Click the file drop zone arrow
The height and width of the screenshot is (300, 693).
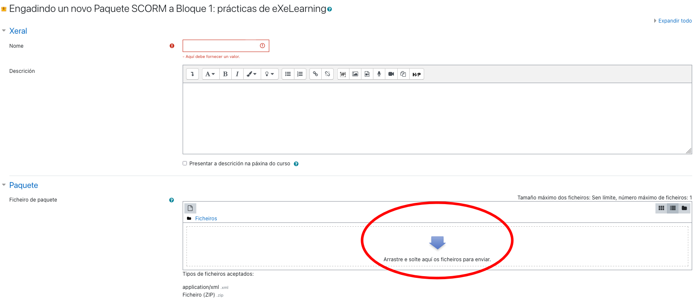point(437,242)
